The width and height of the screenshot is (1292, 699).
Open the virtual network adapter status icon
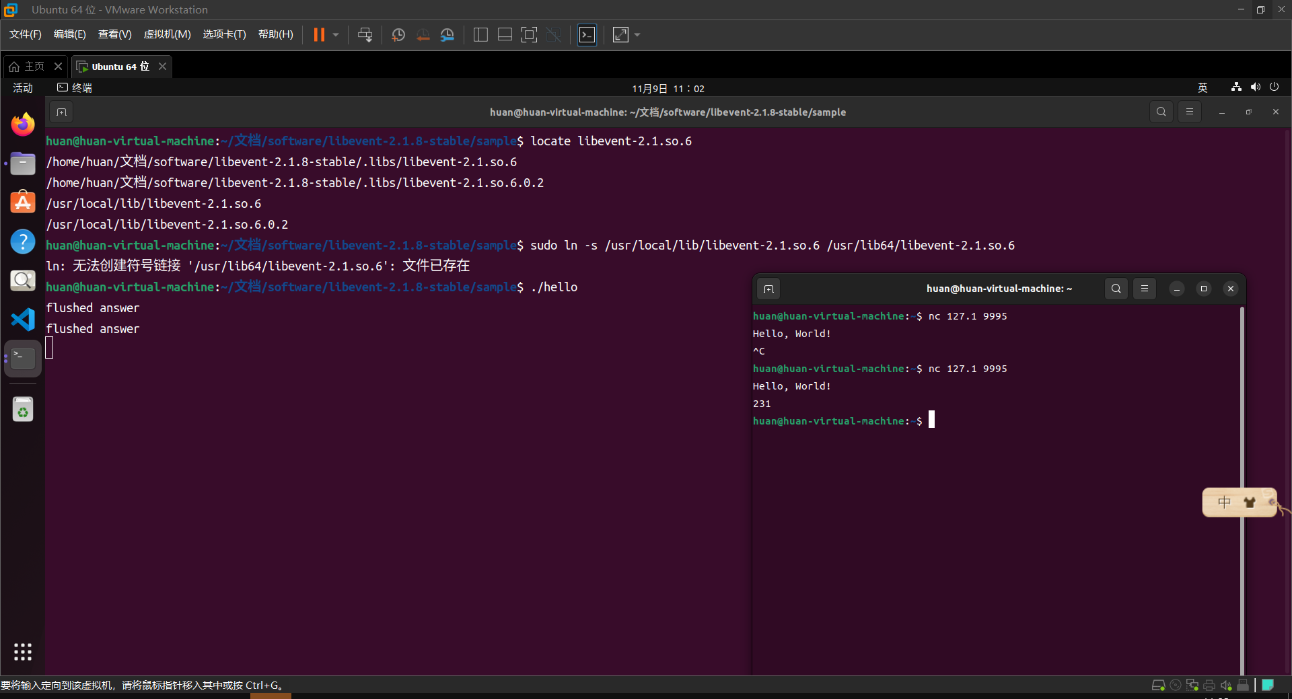1192,686
